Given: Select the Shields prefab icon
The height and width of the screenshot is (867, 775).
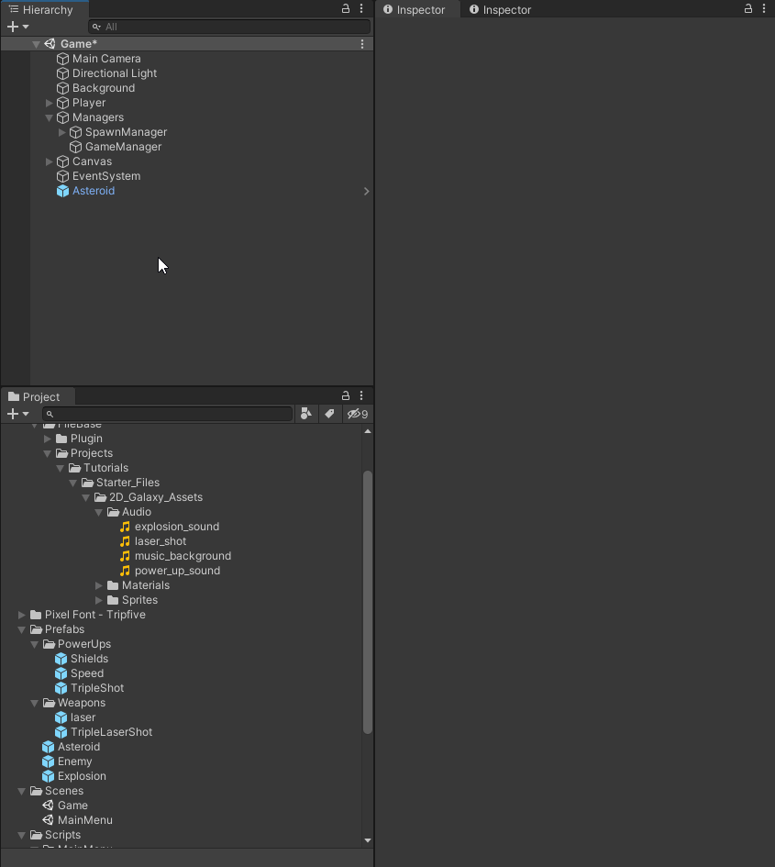Looking at the screenshot, I should [61, 659].
